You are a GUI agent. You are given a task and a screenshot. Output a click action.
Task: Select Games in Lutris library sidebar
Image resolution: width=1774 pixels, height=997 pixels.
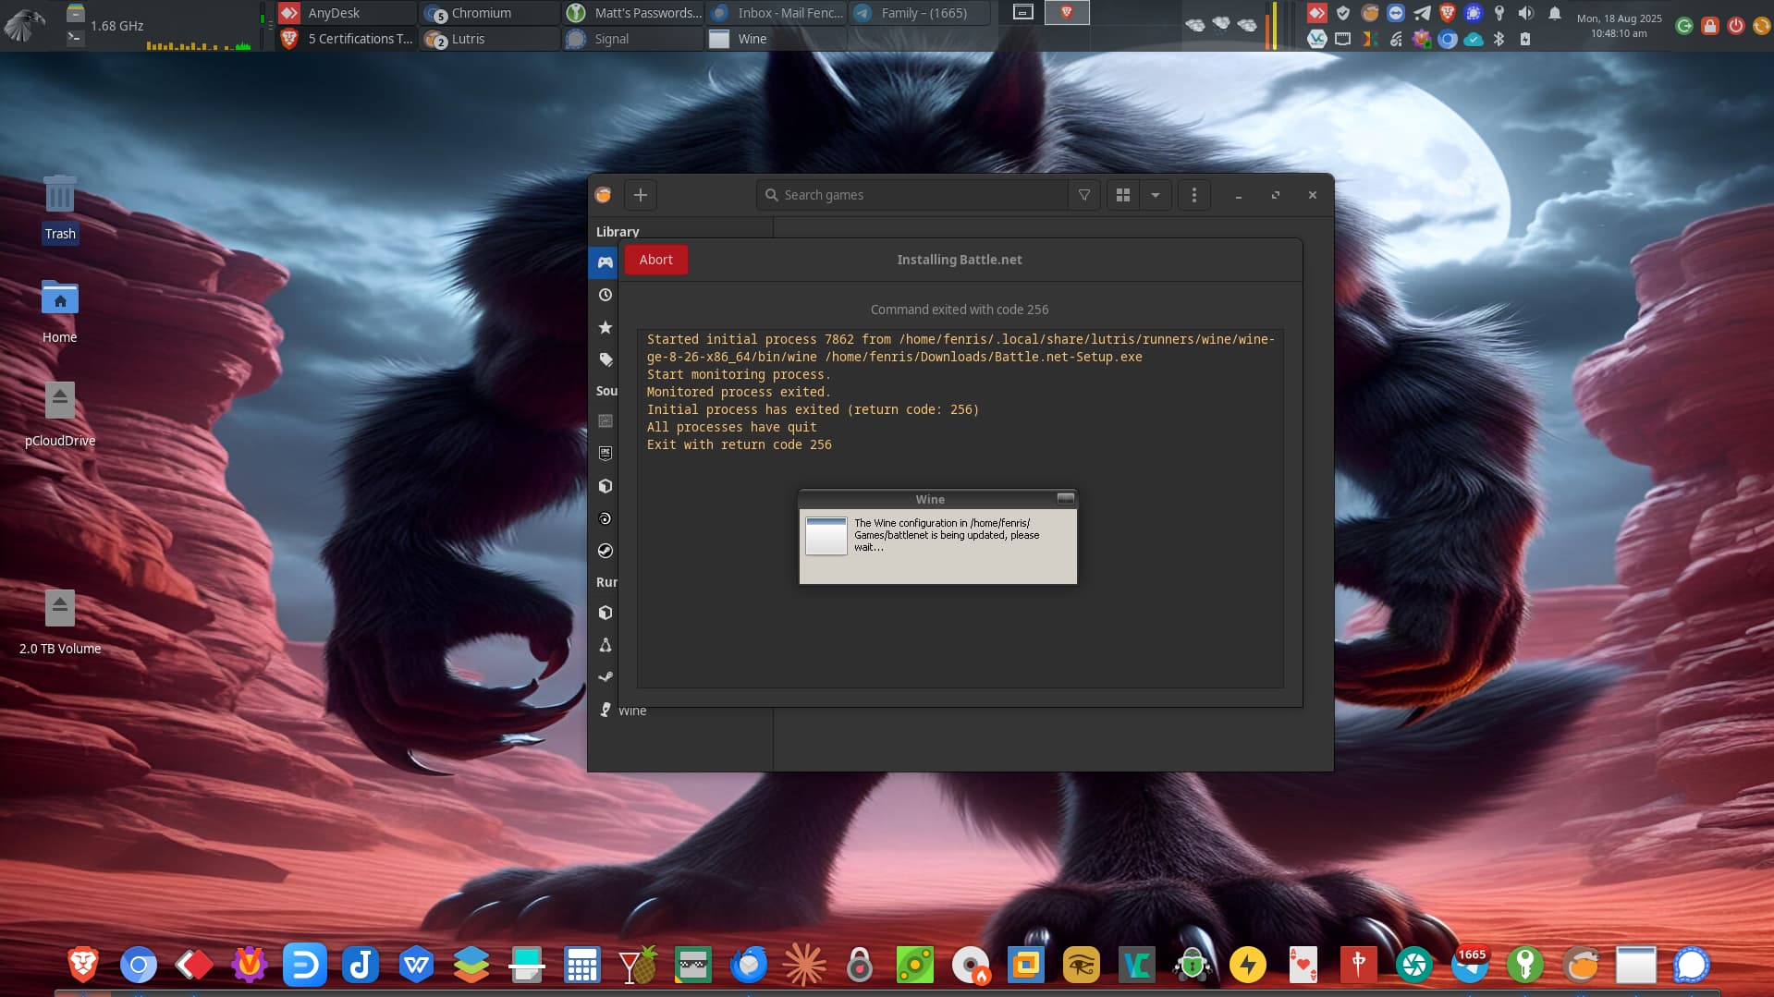pos(605,262)
